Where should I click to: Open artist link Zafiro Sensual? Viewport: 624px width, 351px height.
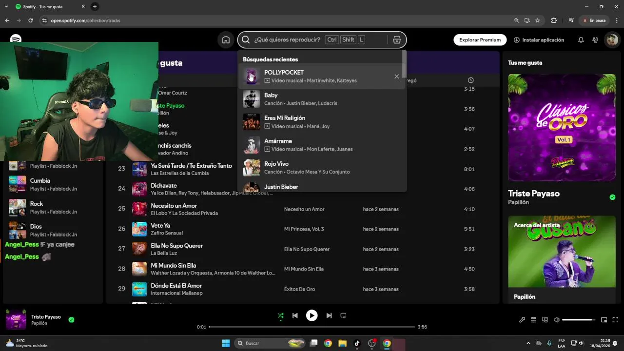point(167,233)
